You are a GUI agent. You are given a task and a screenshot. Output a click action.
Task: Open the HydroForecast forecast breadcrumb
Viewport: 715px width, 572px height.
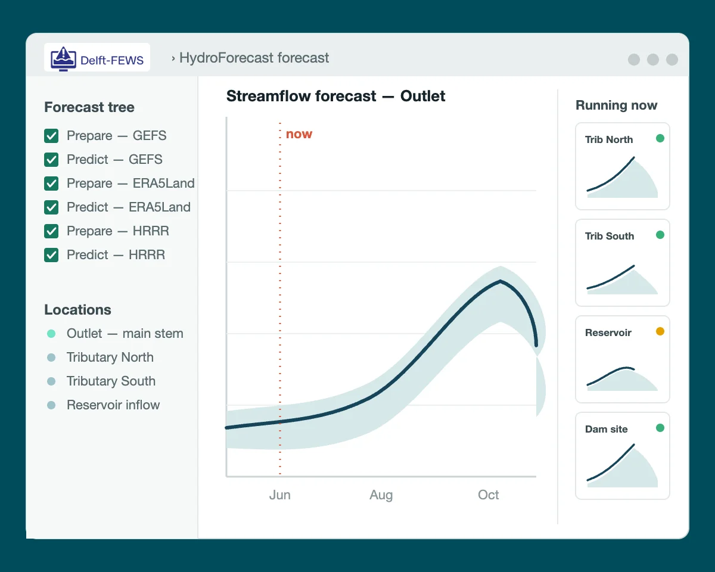[254, 58]
